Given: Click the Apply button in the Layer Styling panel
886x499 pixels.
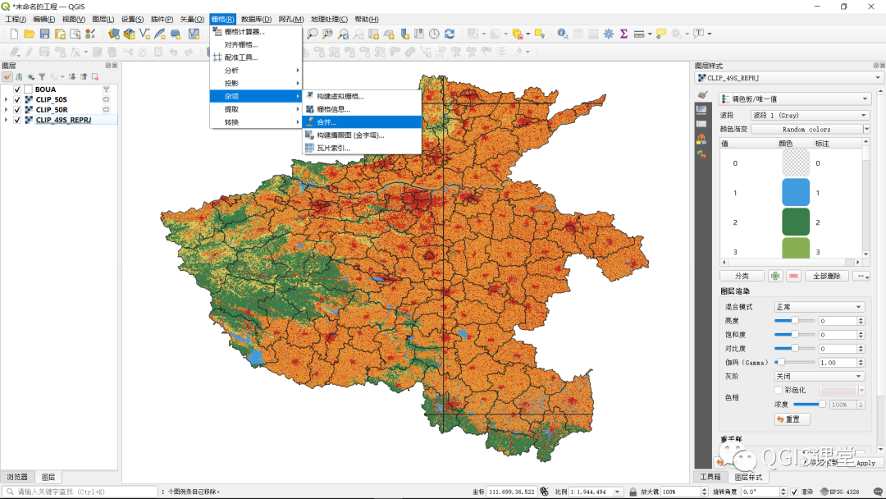Looking at the screenshot, I should [865, 463].
